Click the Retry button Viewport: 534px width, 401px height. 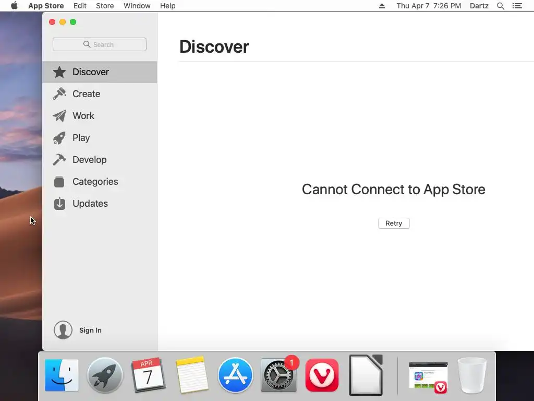pyautogui.click(x=394, y=223)
